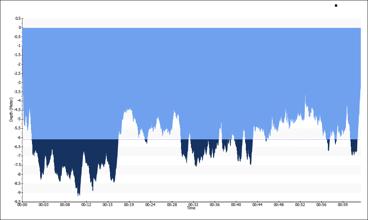Screen dimensions: 368x220
Task: Click the '-4' y-axis tick label
Action: tap(19, 101)
